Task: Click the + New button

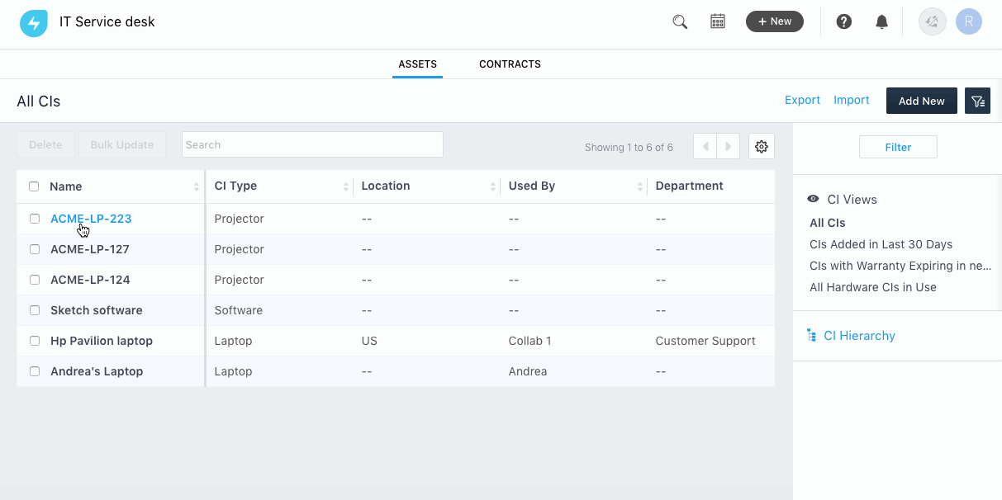Action: [x=775, y=21]
